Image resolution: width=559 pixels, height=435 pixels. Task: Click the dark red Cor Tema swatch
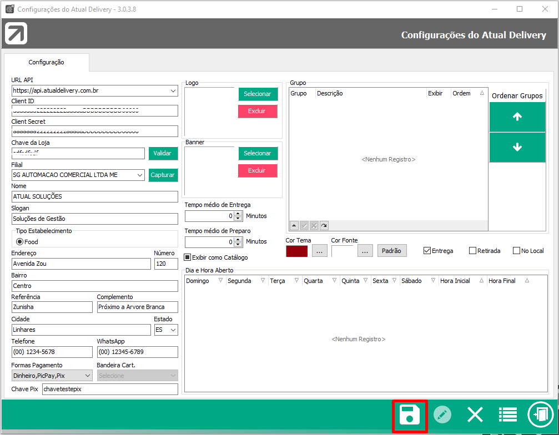point(296,251)
